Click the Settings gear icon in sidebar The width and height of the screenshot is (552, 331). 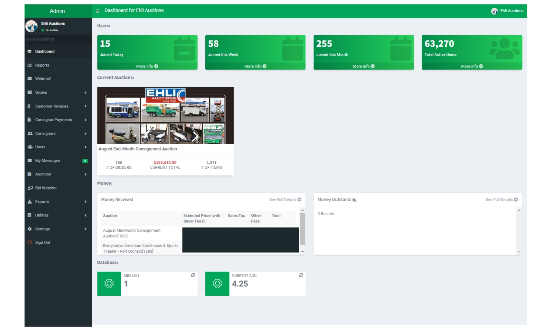pos(29,229)
